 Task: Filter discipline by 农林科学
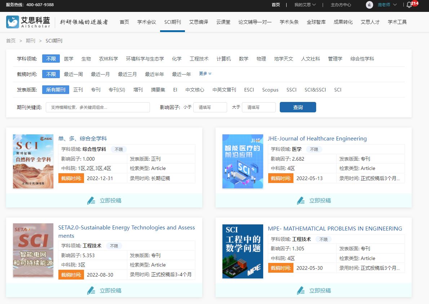(x=109, y=59)
